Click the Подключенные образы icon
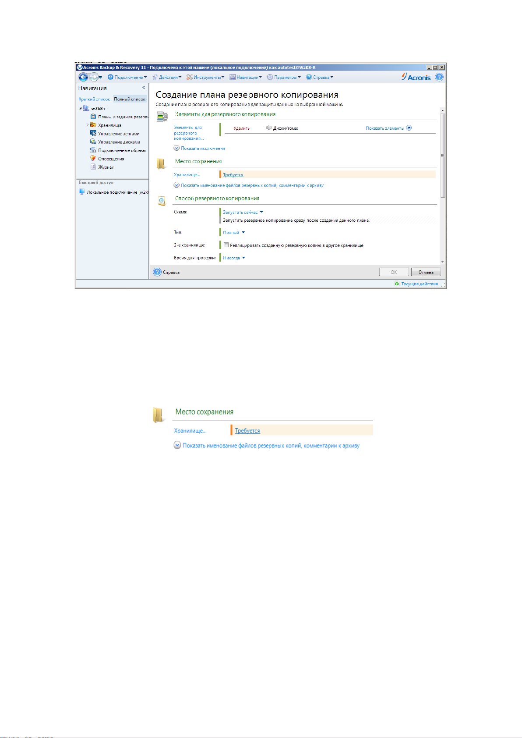The image size is (522, 738). point(93,150)
